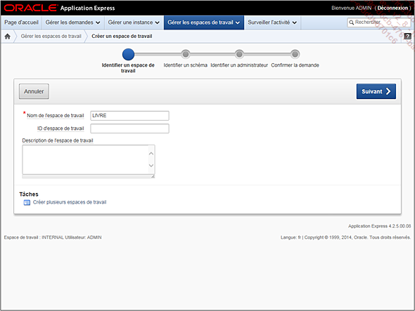Click the Description de l'espace de travail label
415x311 pixels.
pyautogui.click(x=58, y=140)
